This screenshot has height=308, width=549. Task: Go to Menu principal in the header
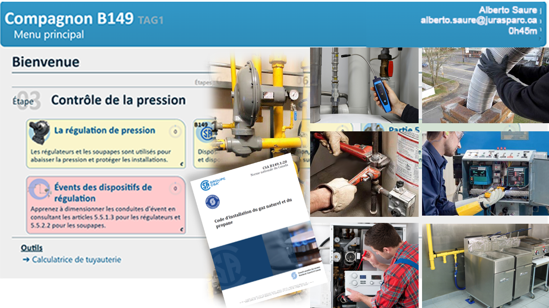coord(49,35)
